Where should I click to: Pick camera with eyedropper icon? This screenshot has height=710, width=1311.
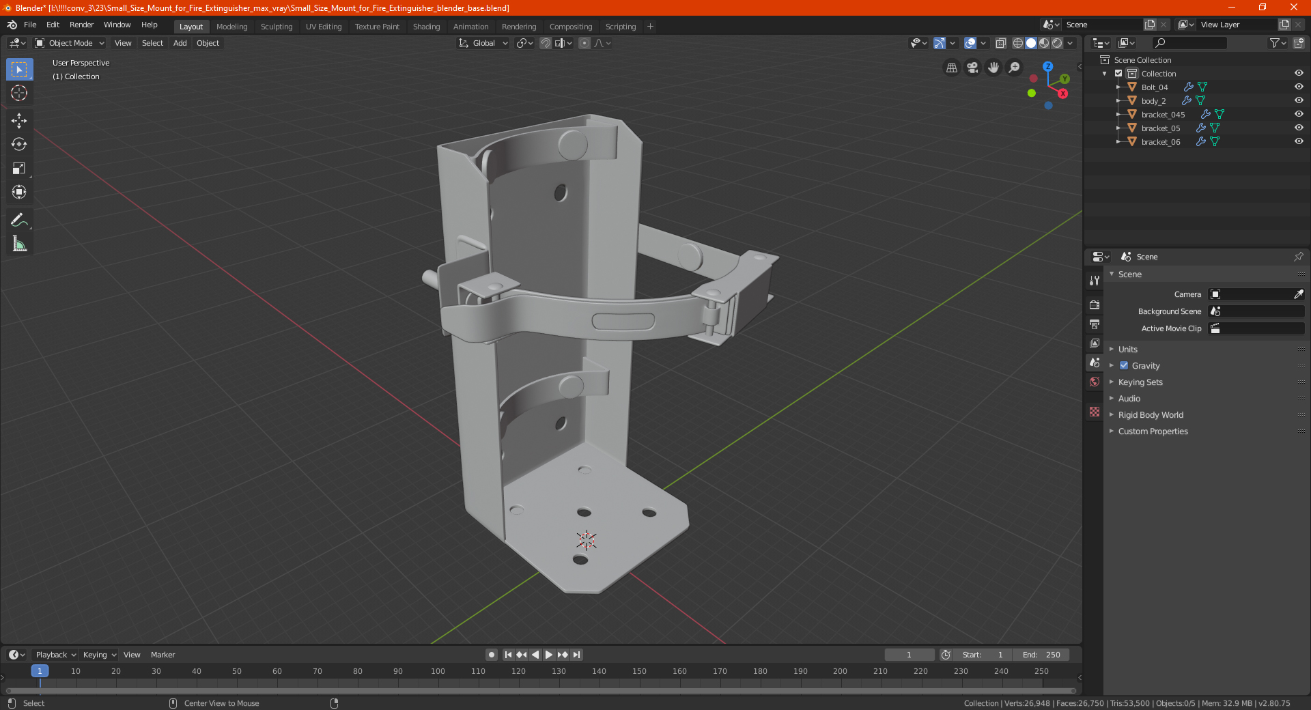(x=1298, y=294)
